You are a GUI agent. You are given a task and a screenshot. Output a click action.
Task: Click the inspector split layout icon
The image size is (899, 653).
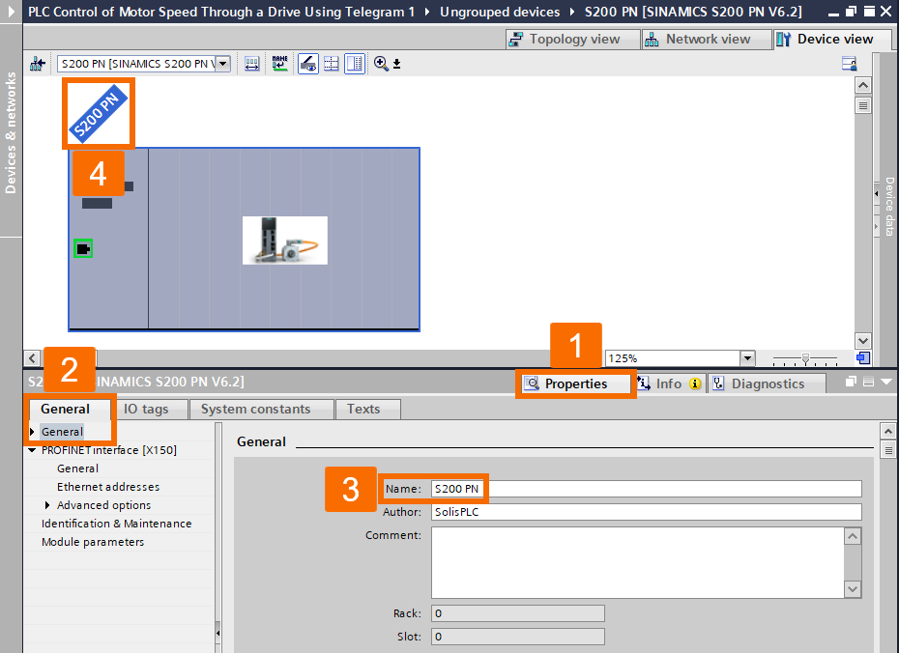point(869,382)
